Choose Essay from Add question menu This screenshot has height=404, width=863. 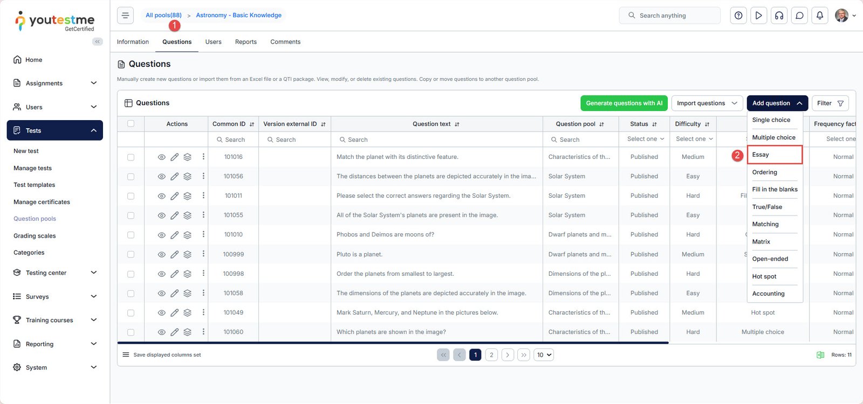tap(774, 155)
